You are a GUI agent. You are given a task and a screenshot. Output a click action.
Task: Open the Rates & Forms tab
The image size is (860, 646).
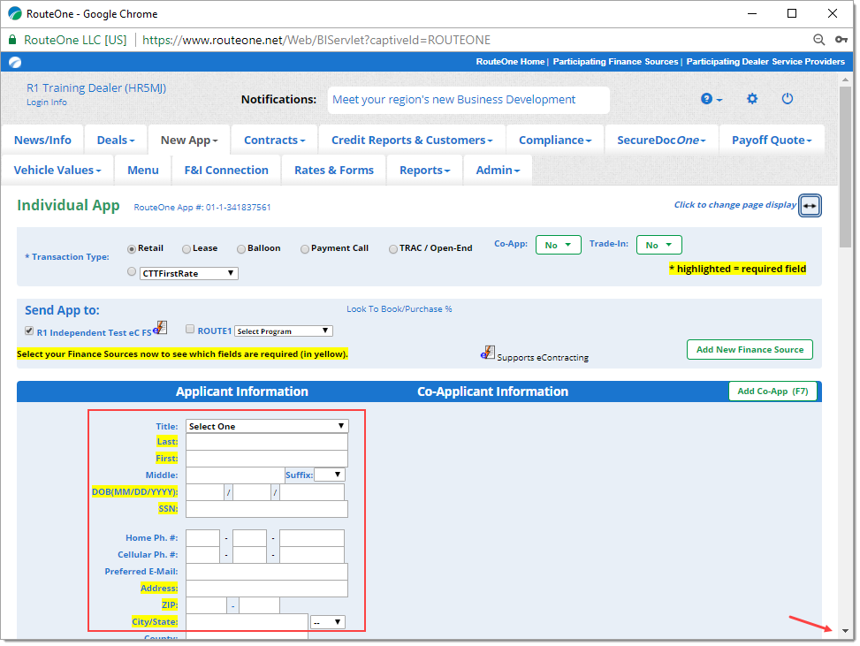tap(334, 171)
